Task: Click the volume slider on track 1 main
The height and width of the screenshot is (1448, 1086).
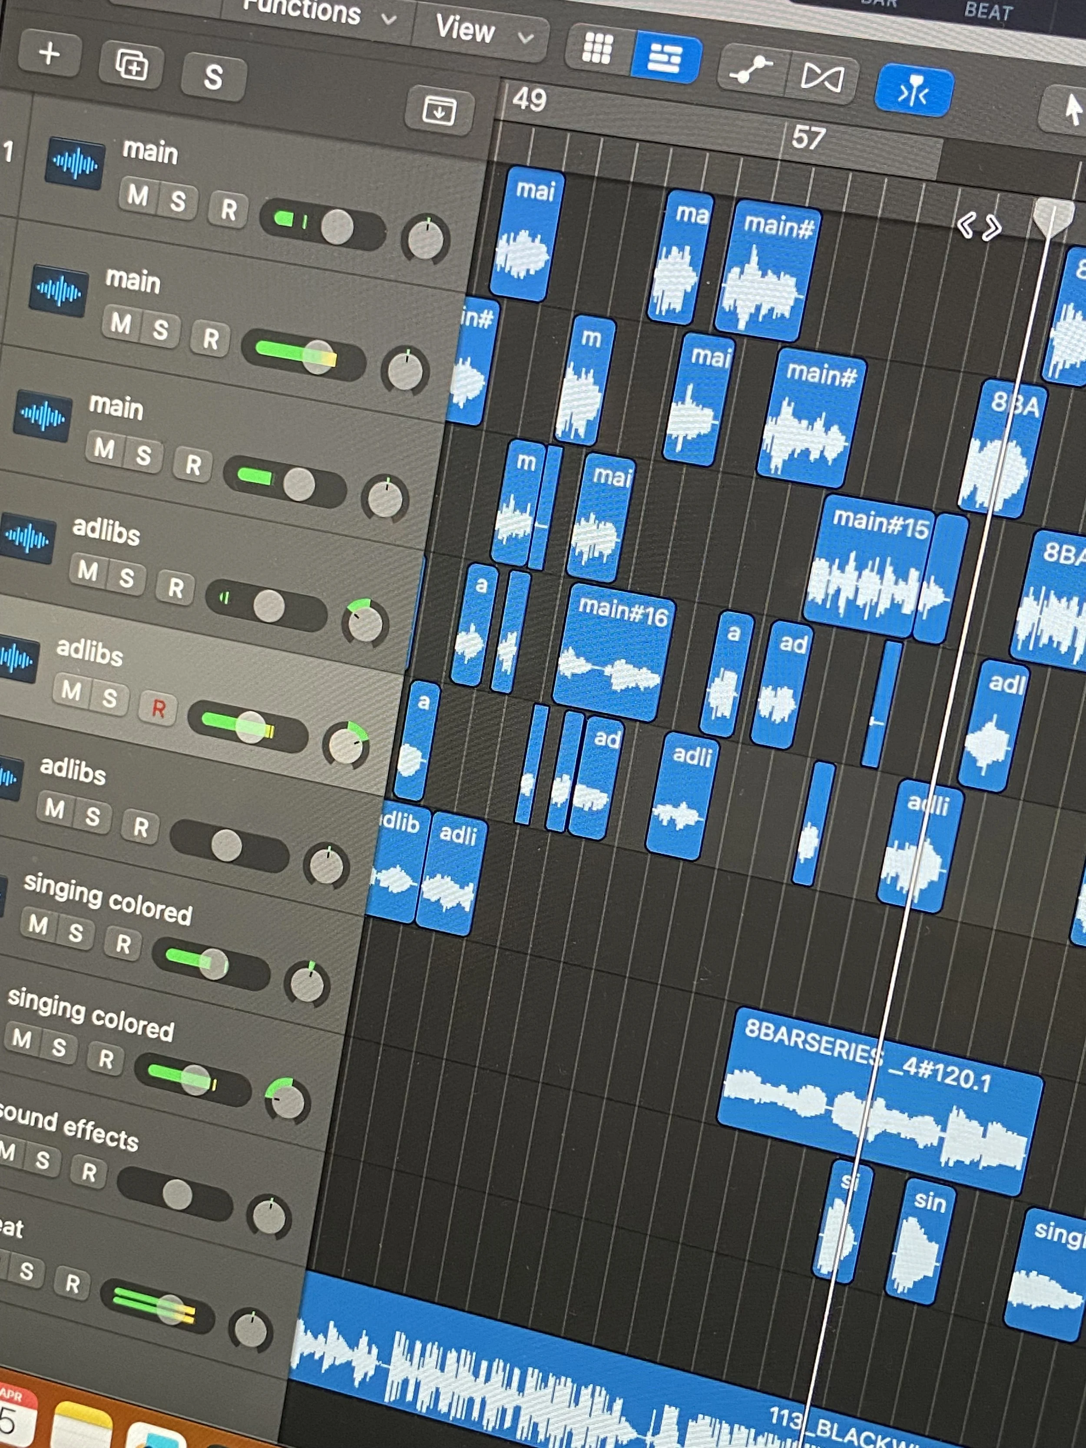Action: pyautogui.click(x=322, y=225)
